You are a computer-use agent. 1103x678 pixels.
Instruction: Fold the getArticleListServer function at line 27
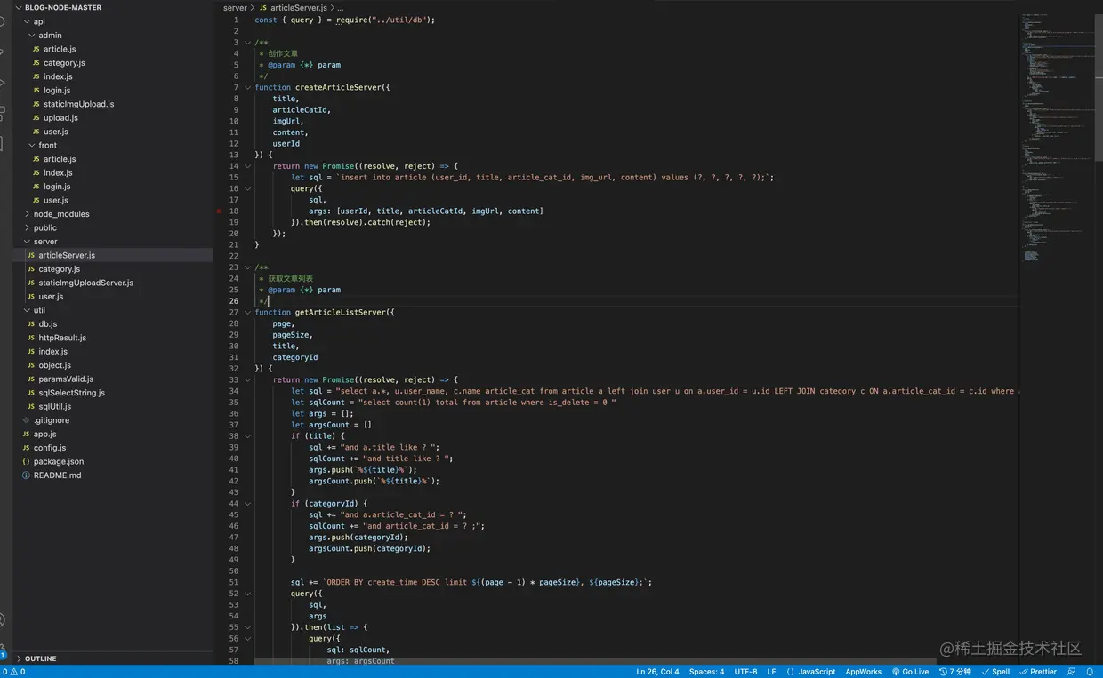click(x=247, y=313)
